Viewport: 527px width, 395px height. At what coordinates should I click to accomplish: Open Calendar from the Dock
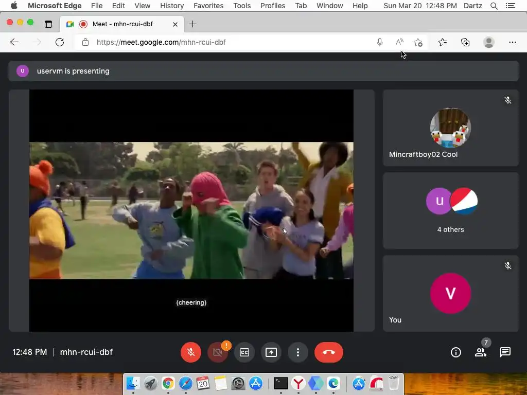point(203,383)
